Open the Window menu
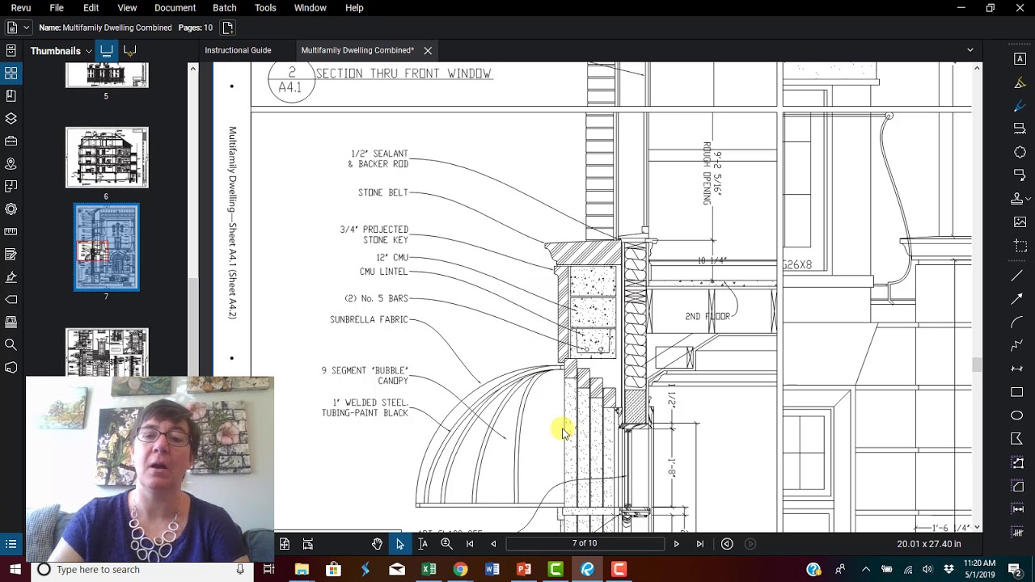This screenshot has width=1035, height=582. 310,7
